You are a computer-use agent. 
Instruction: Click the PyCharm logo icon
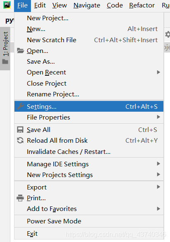tap(7, 5)
